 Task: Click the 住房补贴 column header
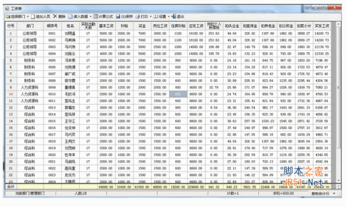tap(178, 26)
